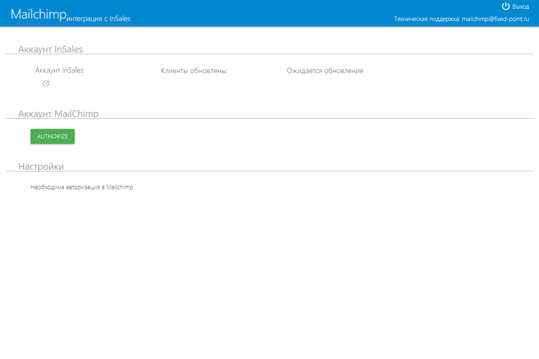539x359 pixels.
Task: Click the refresh icon under Аккаунт InSales
Action: point(46,83)
